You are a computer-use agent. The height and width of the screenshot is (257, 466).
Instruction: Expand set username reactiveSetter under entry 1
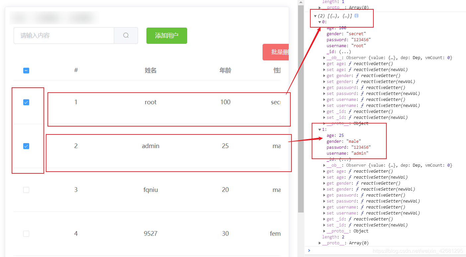(x=324, y=213)
